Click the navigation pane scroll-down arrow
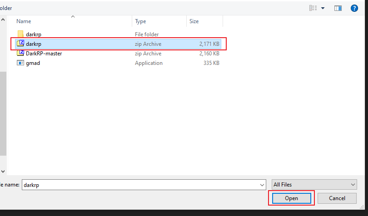Image resolution: width=368 pixels, height=216 pixels. point(3,172)
